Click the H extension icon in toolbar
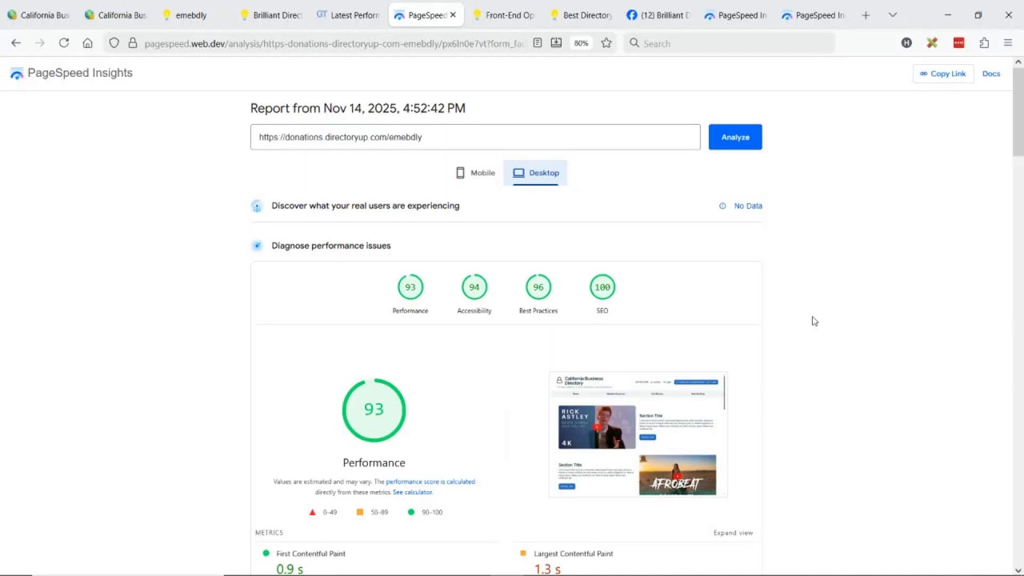Viewport: 1024px width, 576px height. (x=906, y=43)
